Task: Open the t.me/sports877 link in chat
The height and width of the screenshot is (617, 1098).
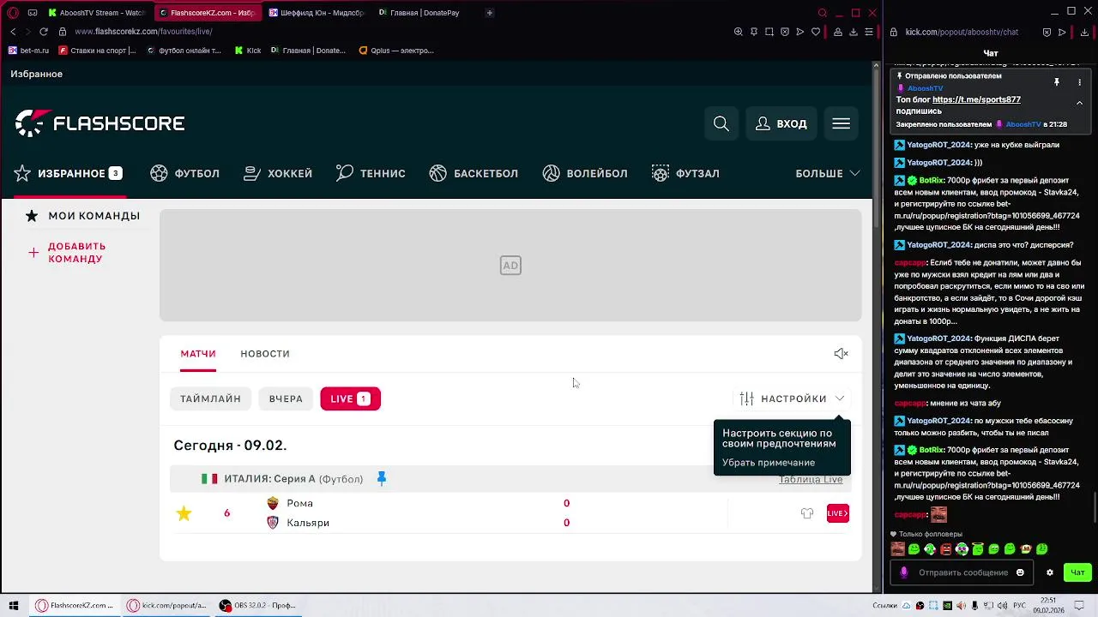Action: (976, 100)
